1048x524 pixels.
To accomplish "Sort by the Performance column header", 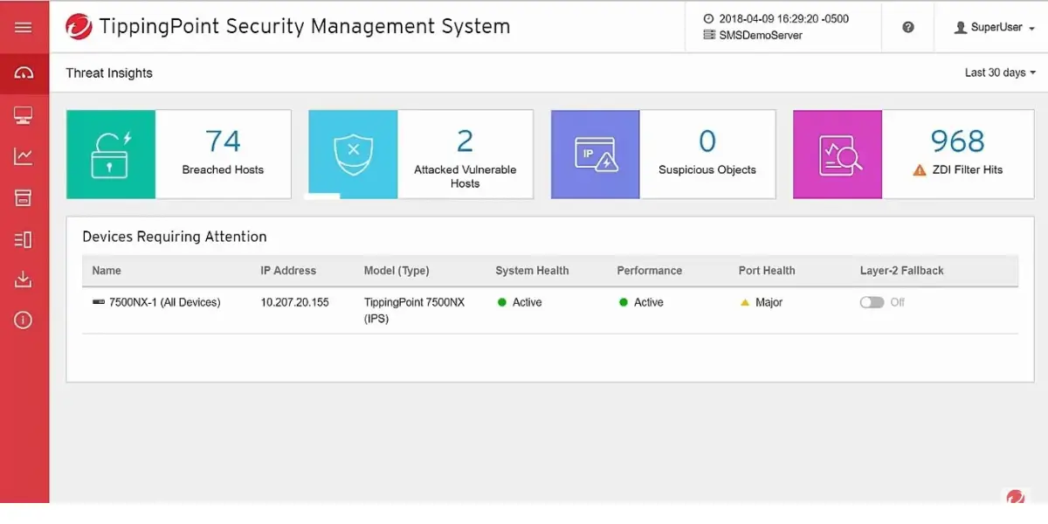I will 649,271.
